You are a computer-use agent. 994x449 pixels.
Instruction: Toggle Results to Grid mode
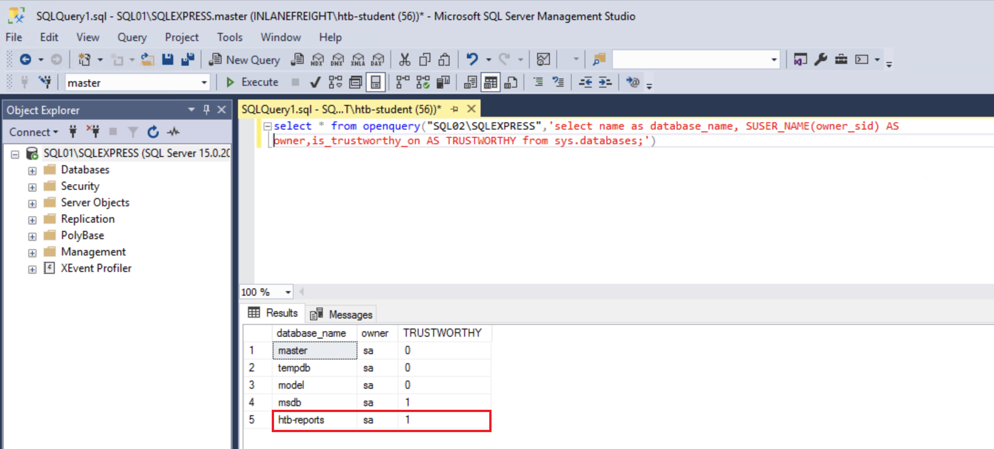coord(491,83)
